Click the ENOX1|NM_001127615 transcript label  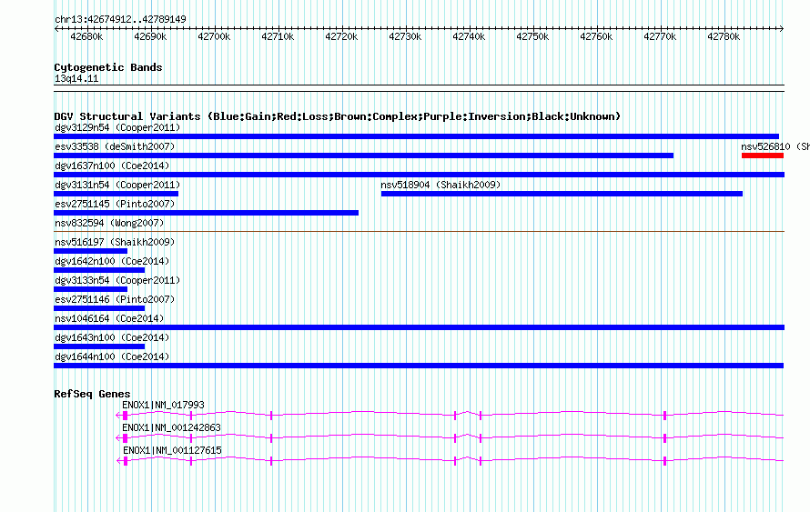tap(171, 450)
